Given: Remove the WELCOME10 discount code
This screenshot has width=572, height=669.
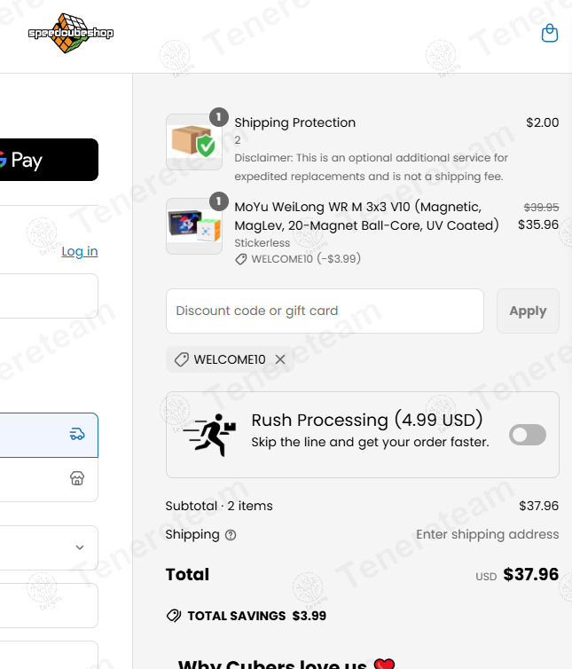Looking at the screenshot, I should pos(280,359).
